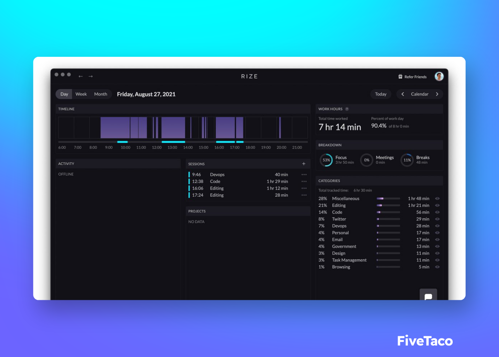Image resolution: width=499 pixels, height=357 pixels.
Task: Click the Meetings 0% ring
Action: [x=367, y=160]
